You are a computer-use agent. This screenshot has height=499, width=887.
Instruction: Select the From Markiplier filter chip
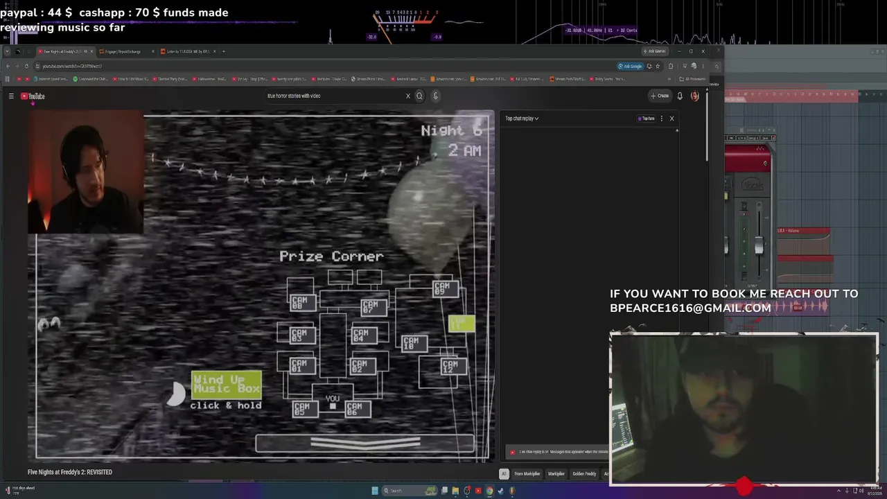[x=527, y=474]
